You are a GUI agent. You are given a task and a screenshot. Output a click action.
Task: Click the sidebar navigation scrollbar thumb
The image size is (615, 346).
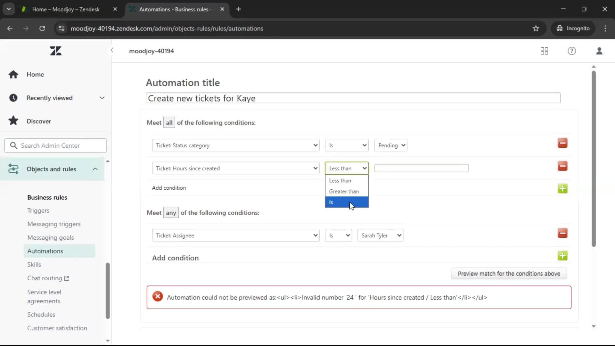pyautogui.click(x=108, y=291)
